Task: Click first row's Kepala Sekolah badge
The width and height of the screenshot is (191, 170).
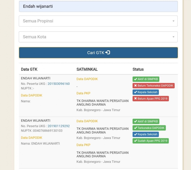Action: [x=146, y=92]
